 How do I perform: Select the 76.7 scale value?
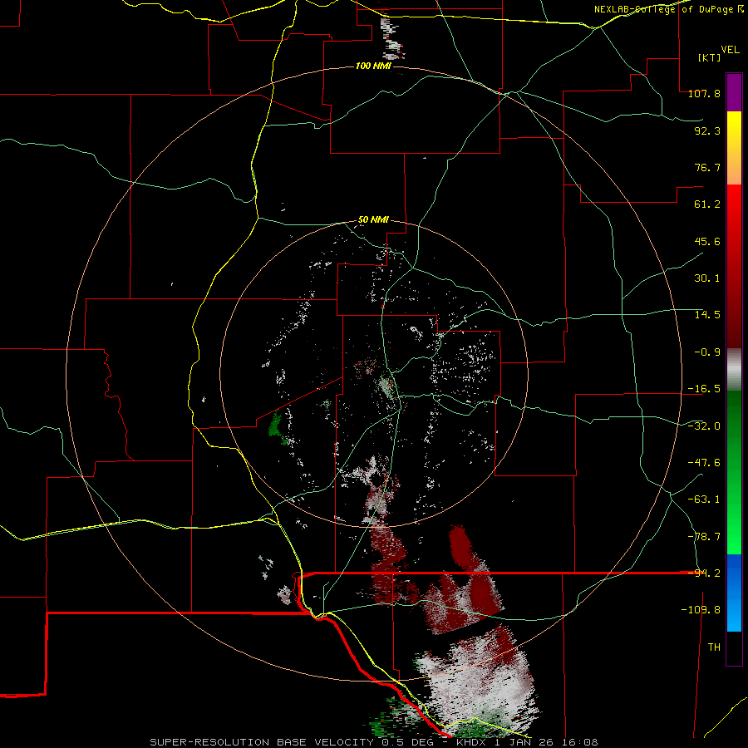[x=707, y=167]
